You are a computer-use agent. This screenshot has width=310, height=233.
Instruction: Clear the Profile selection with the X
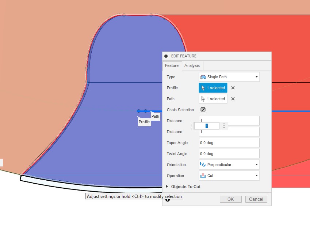[x=233, y=88]
